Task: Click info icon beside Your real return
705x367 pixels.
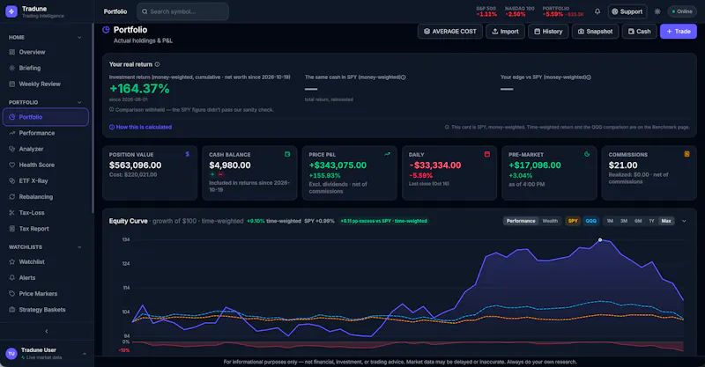Action: (157, 64)
